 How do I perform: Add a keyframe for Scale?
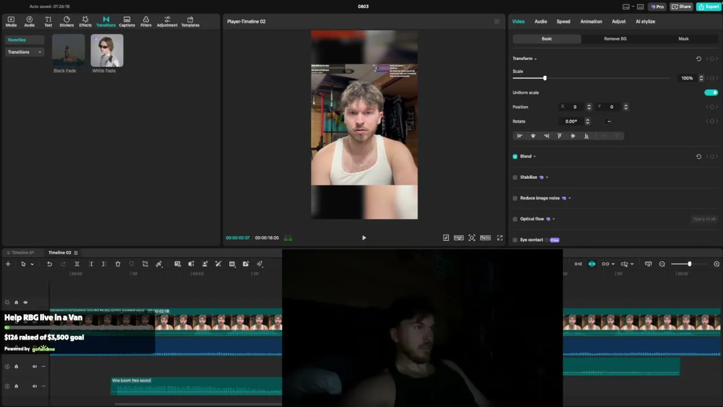click(x=712, y=78)
